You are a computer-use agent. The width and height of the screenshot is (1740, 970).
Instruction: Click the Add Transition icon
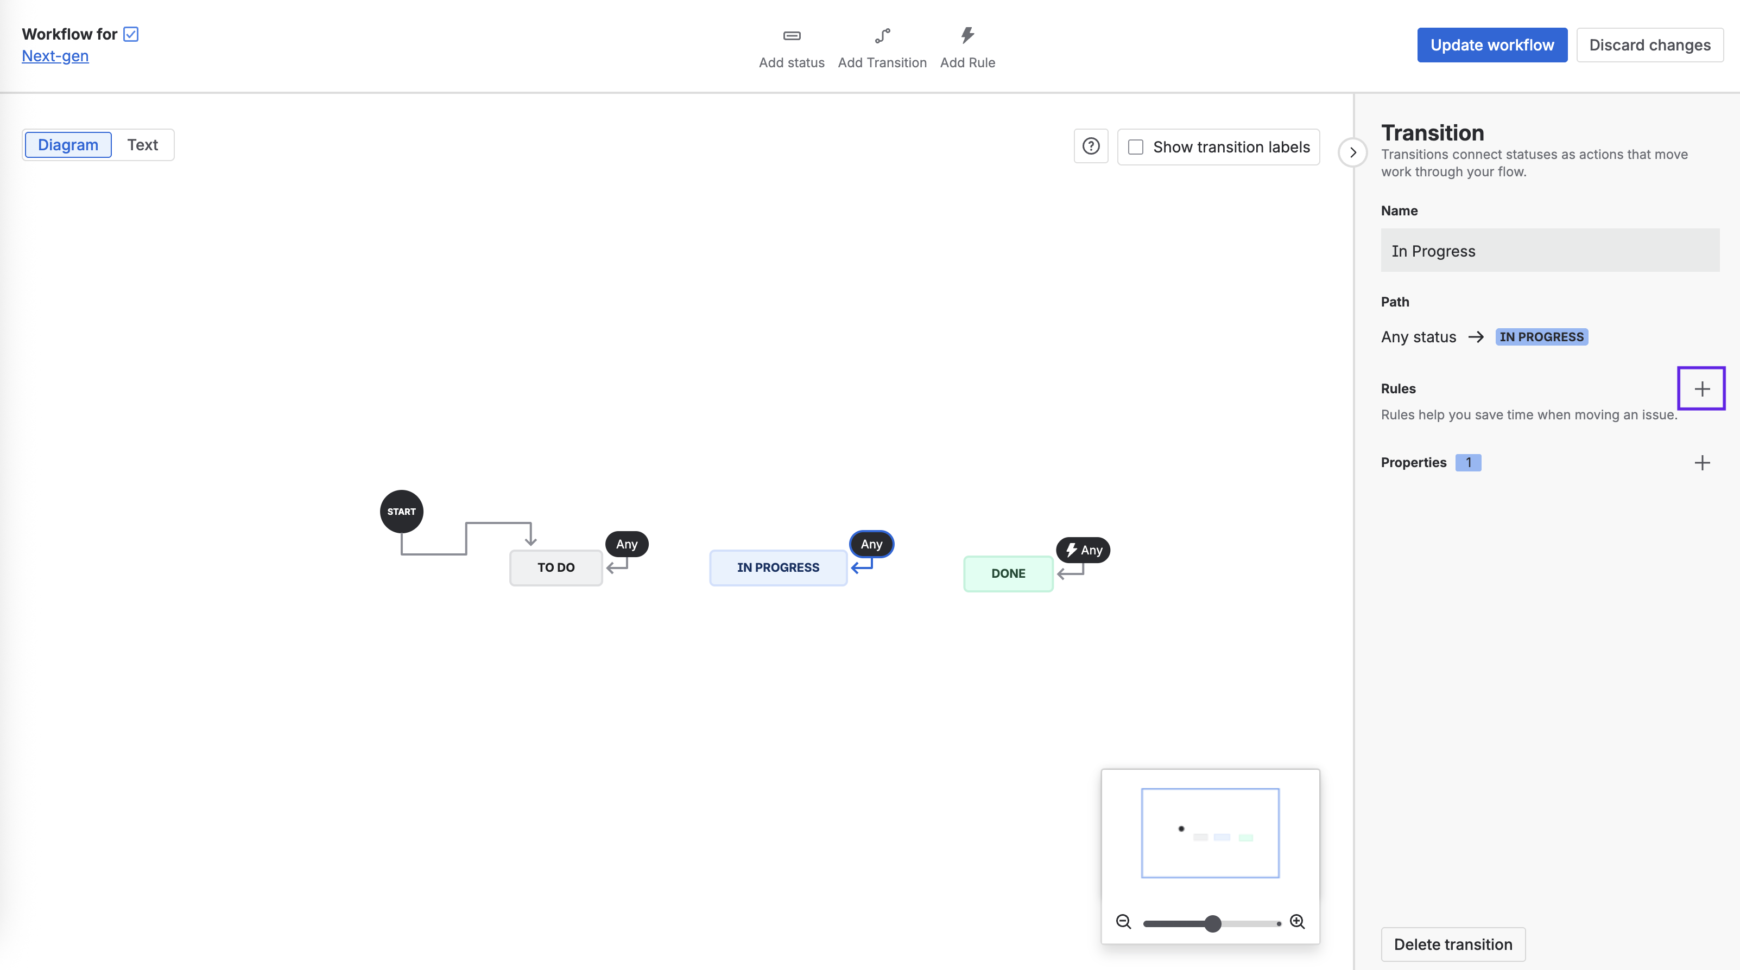[882, 36]
